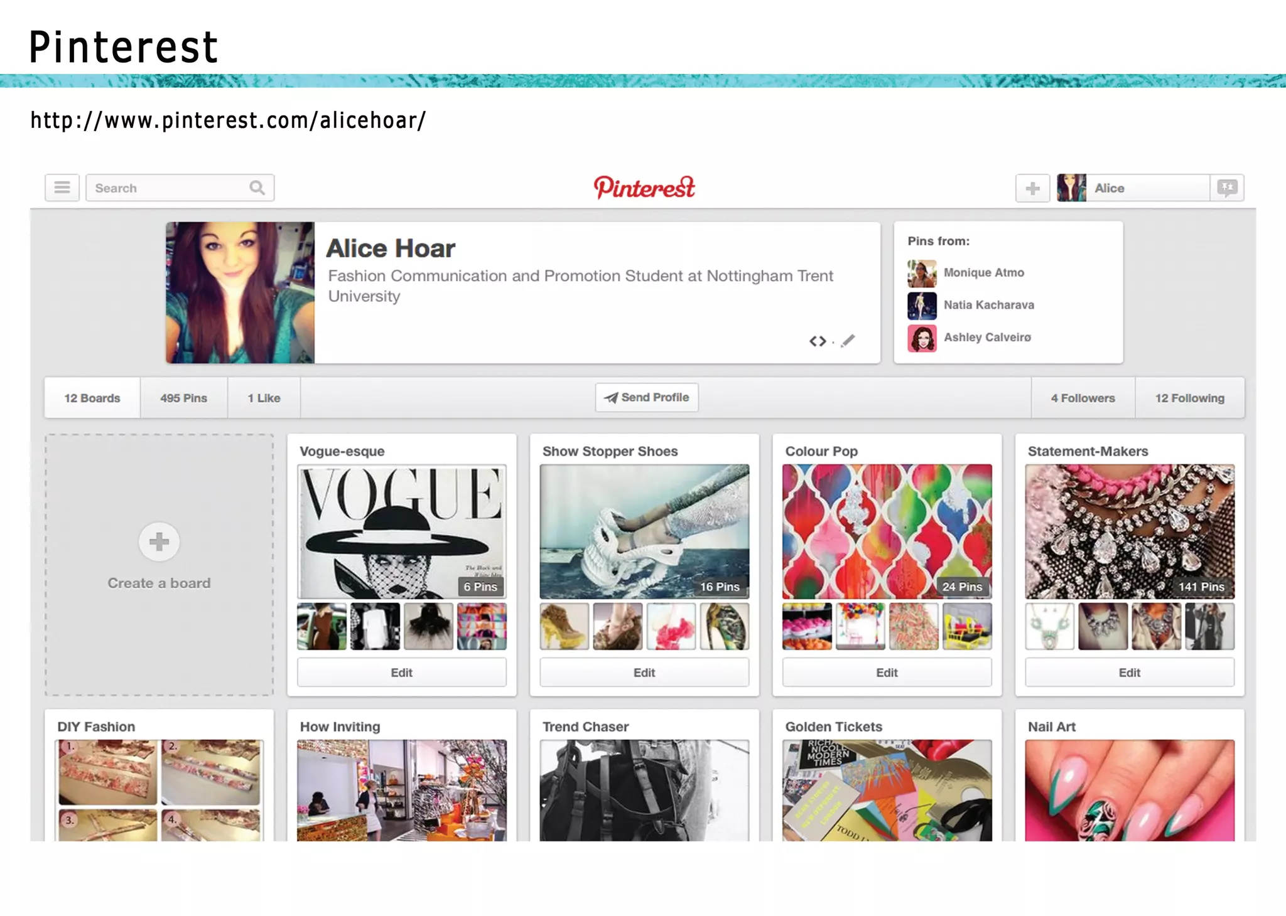Image resolution: width=1286 pixels, height=916 pixels.
Task: Open the 495 Pins tab
Action: click(183, 398)
